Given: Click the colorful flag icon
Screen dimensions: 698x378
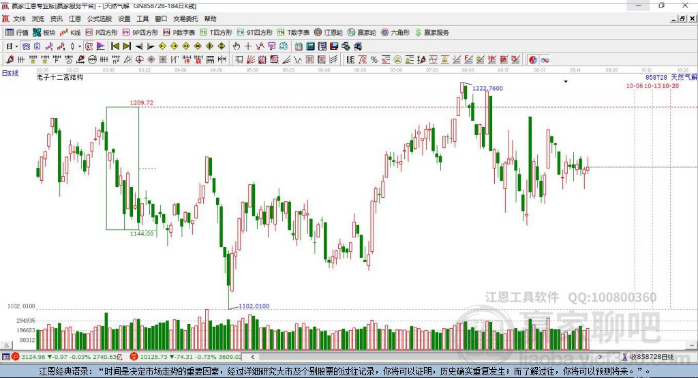Looking at the screenshot, I should [101, 46].
